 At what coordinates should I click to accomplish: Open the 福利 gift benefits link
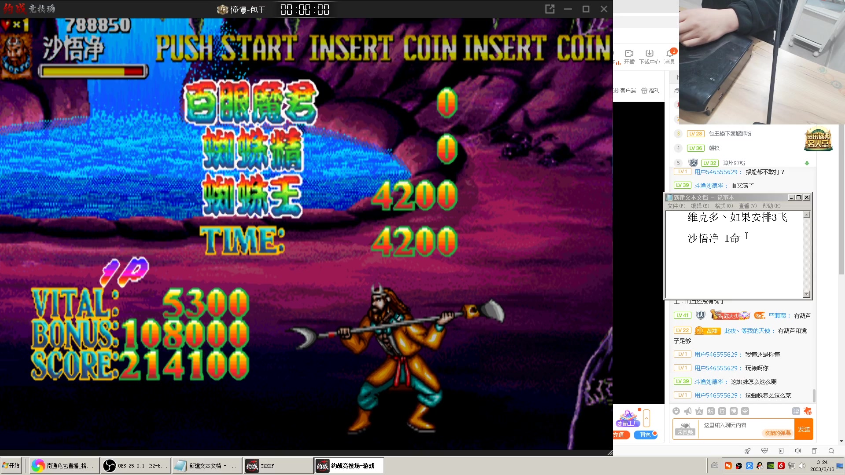[x=650, y=91]
